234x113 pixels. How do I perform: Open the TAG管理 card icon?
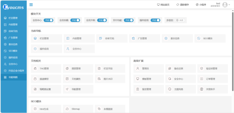tap(35, 68)
